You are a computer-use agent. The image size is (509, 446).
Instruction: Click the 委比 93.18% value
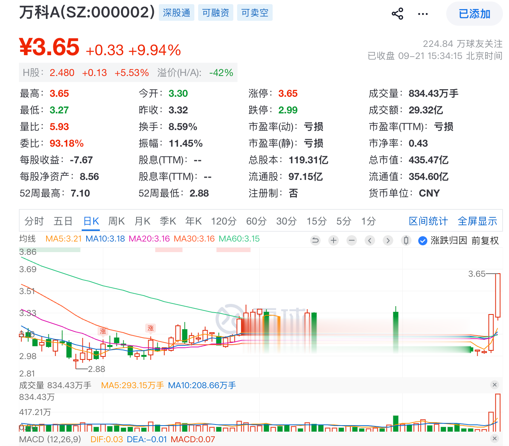[x=67, y=143]
